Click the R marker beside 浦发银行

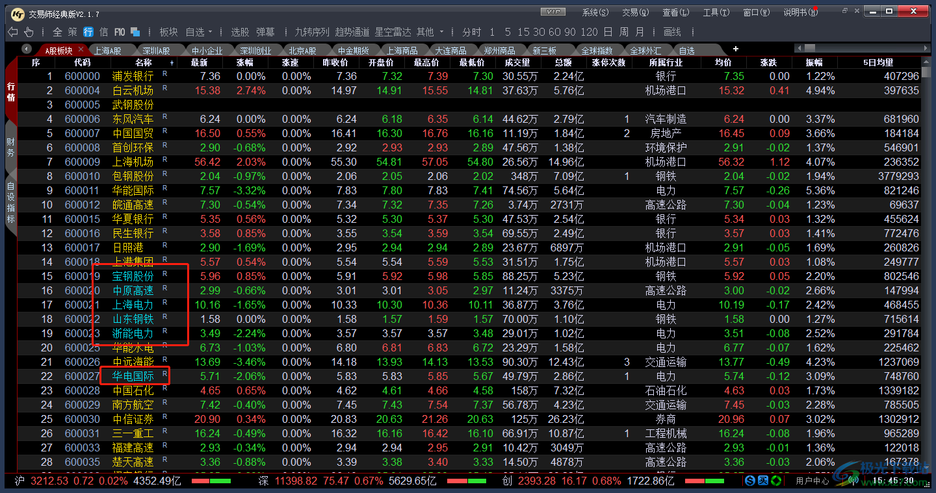point(164,73)
